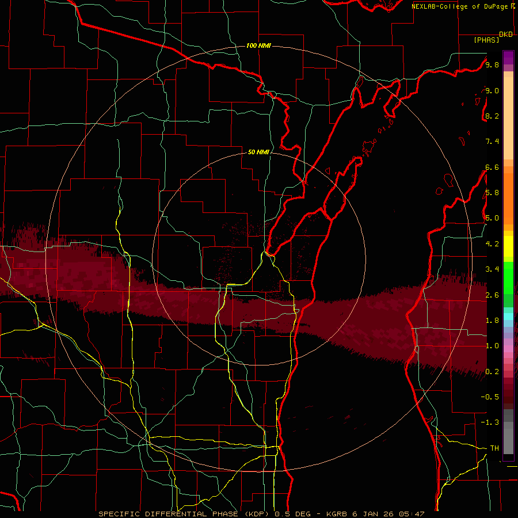This screenshot has height=518, width=518.
Task: Click the DKD legend header label
Action: click(506, 35)
